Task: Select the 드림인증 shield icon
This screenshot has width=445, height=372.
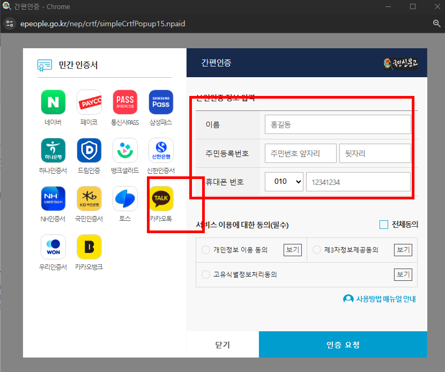Action: point(88,150)
